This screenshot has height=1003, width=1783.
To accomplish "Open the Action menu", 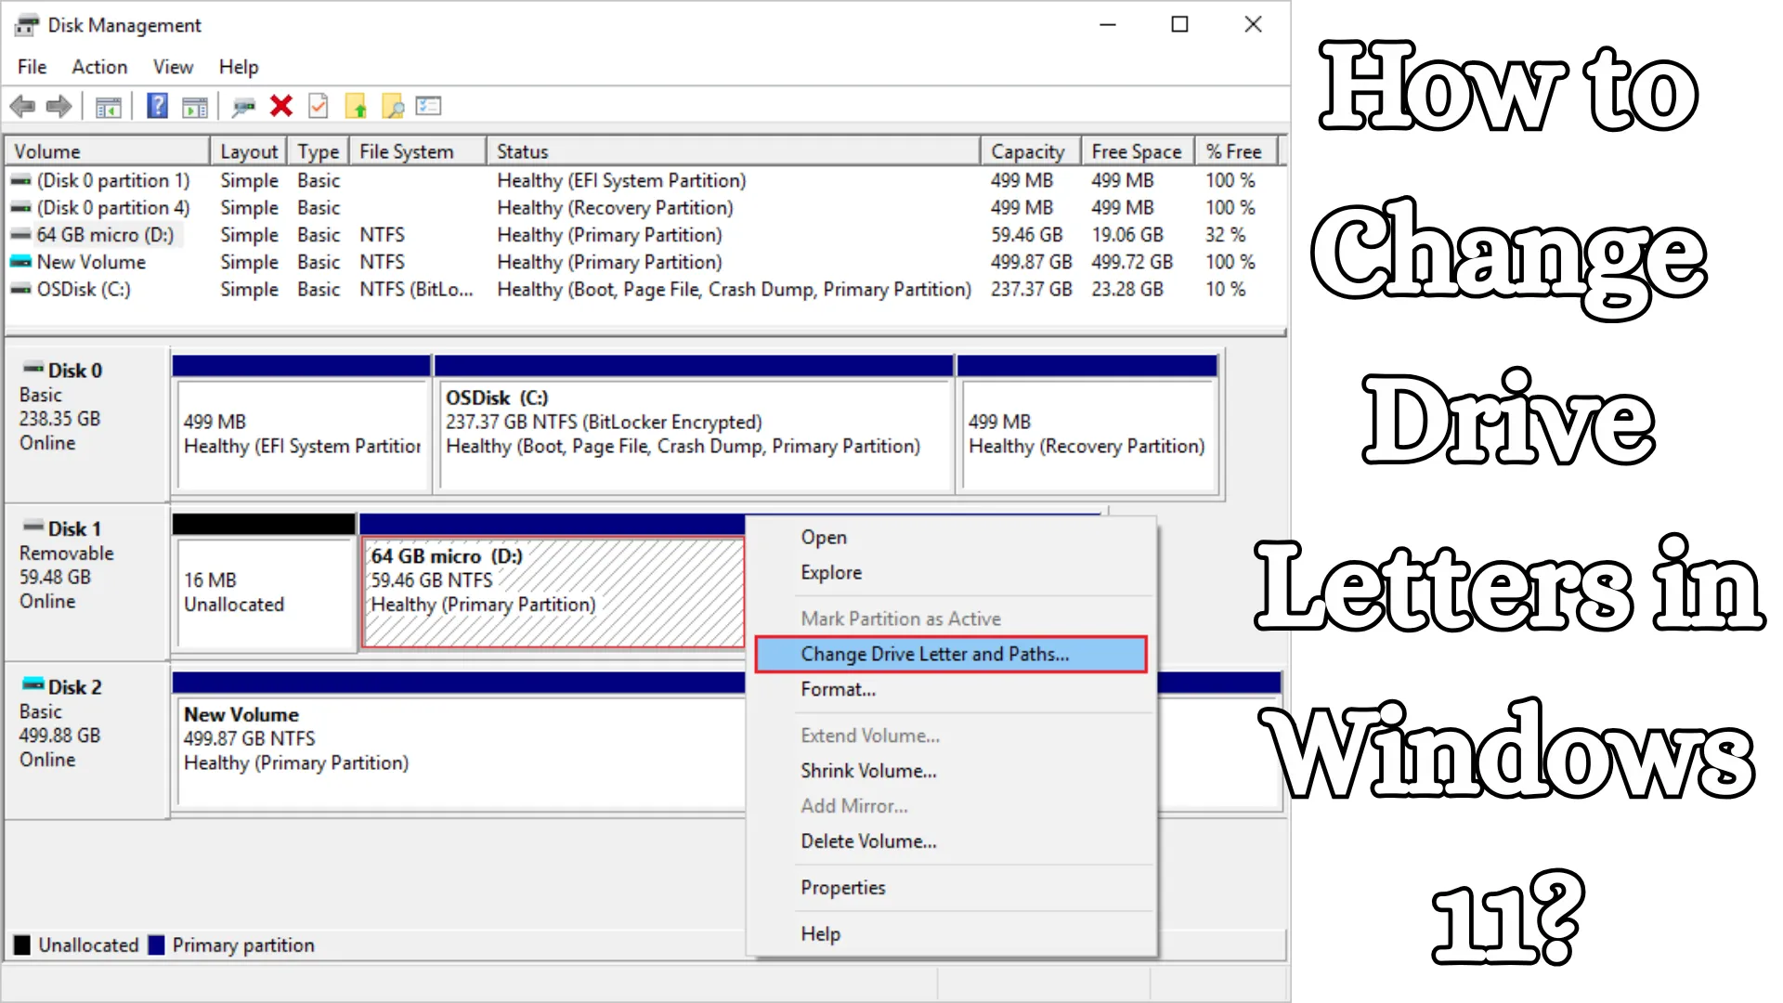I will pyautogui.click(x=99, y=67).
